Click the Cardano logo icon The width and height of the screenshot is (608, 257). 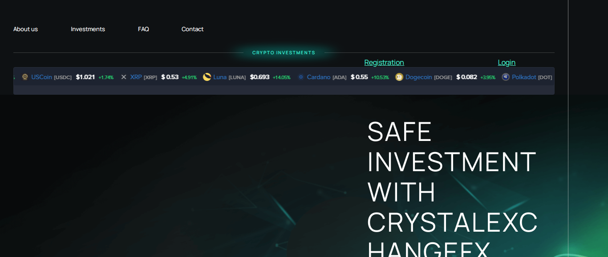point(301,77)
